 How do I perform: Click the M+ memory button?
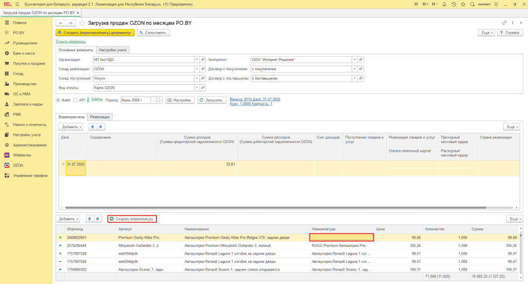(425, 4)
